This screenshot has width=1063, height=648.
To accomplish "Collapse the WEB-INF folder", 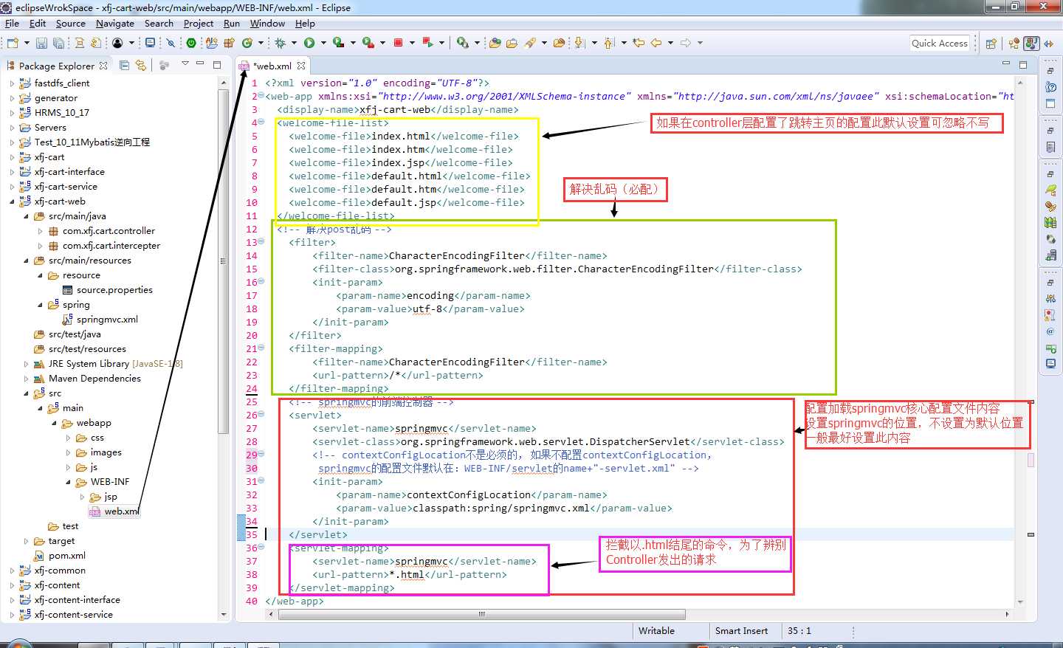I will tap(68, 482).
